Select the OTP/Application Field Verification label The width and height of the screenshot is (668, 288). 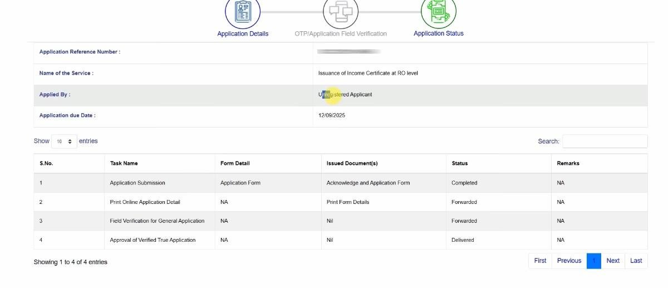[341, 34]
